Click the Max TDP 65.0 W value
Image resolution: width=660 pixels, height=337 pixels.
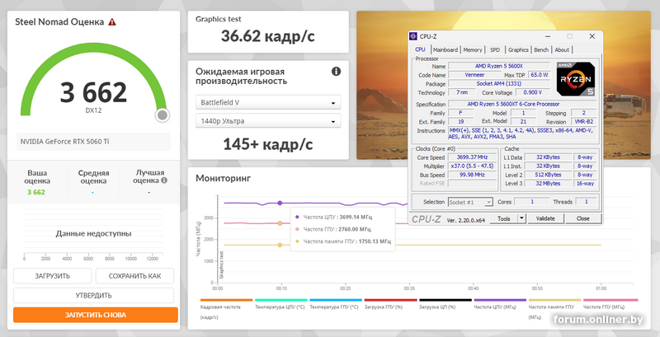(x=540, y=75)
